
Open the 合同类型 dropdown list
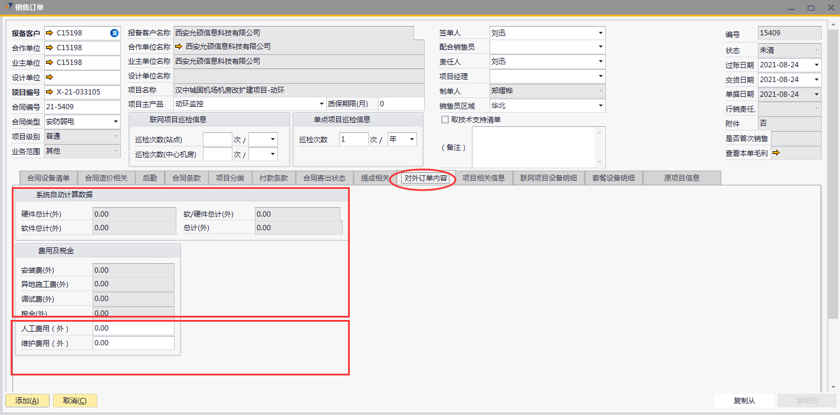tap(116, 122)
